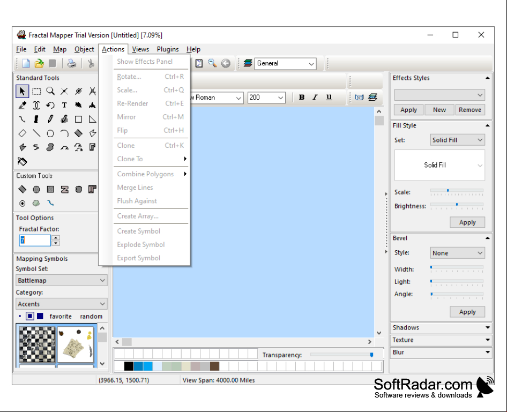Select the arc curve tool

(64, 133)
